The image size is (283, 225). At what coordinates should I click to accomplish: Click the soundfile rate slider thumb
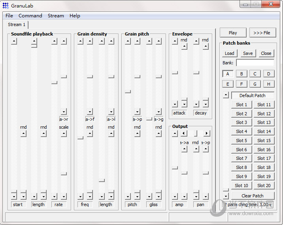(54, 82)
